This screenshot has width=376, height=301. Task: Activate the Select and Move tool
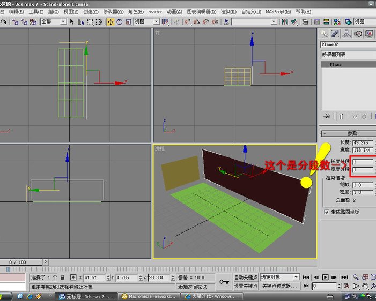pos(110,22)
